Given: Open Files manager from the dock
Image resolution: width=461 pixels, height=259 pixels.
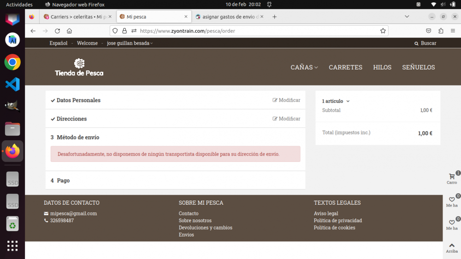Looking at the screenshot, I should pos(12,129).
